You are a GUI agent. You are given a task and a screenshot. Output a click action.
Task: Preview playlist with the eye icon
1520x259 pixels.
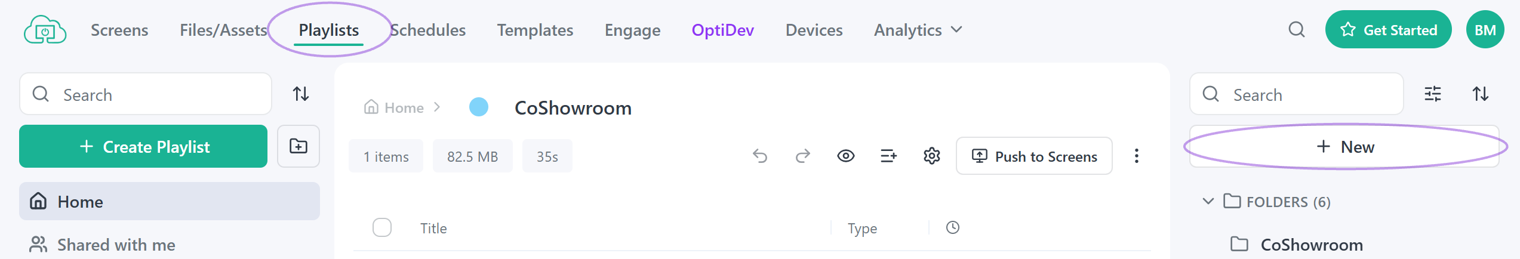846,156
